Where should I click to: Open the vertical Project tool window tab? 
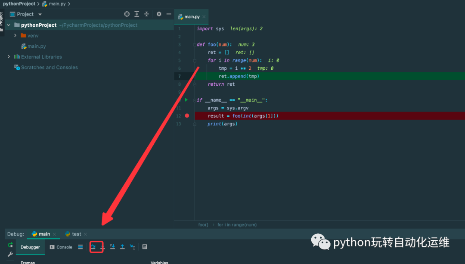1,22
